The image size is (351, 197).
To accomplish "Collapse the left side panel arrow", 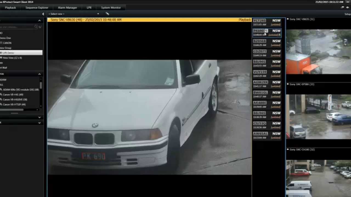I will 43,14.
